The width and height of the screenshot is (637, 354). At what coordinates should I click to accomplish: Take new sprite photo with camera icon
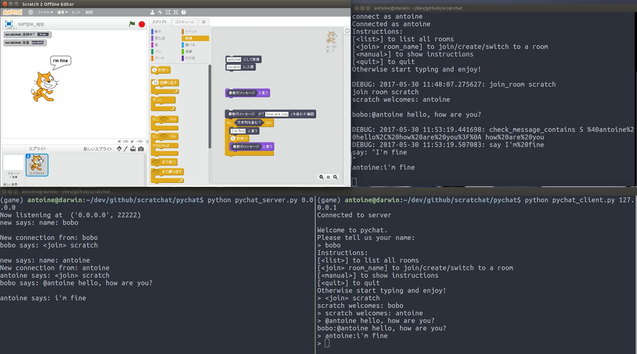[x=141, y=149]
